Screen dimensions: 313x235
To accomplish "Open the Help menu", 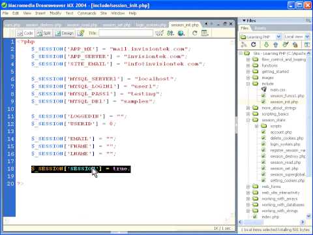I will [x=132, y=13].
